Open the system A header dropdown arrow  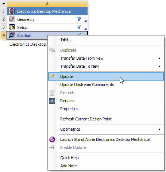click(4, 4)
